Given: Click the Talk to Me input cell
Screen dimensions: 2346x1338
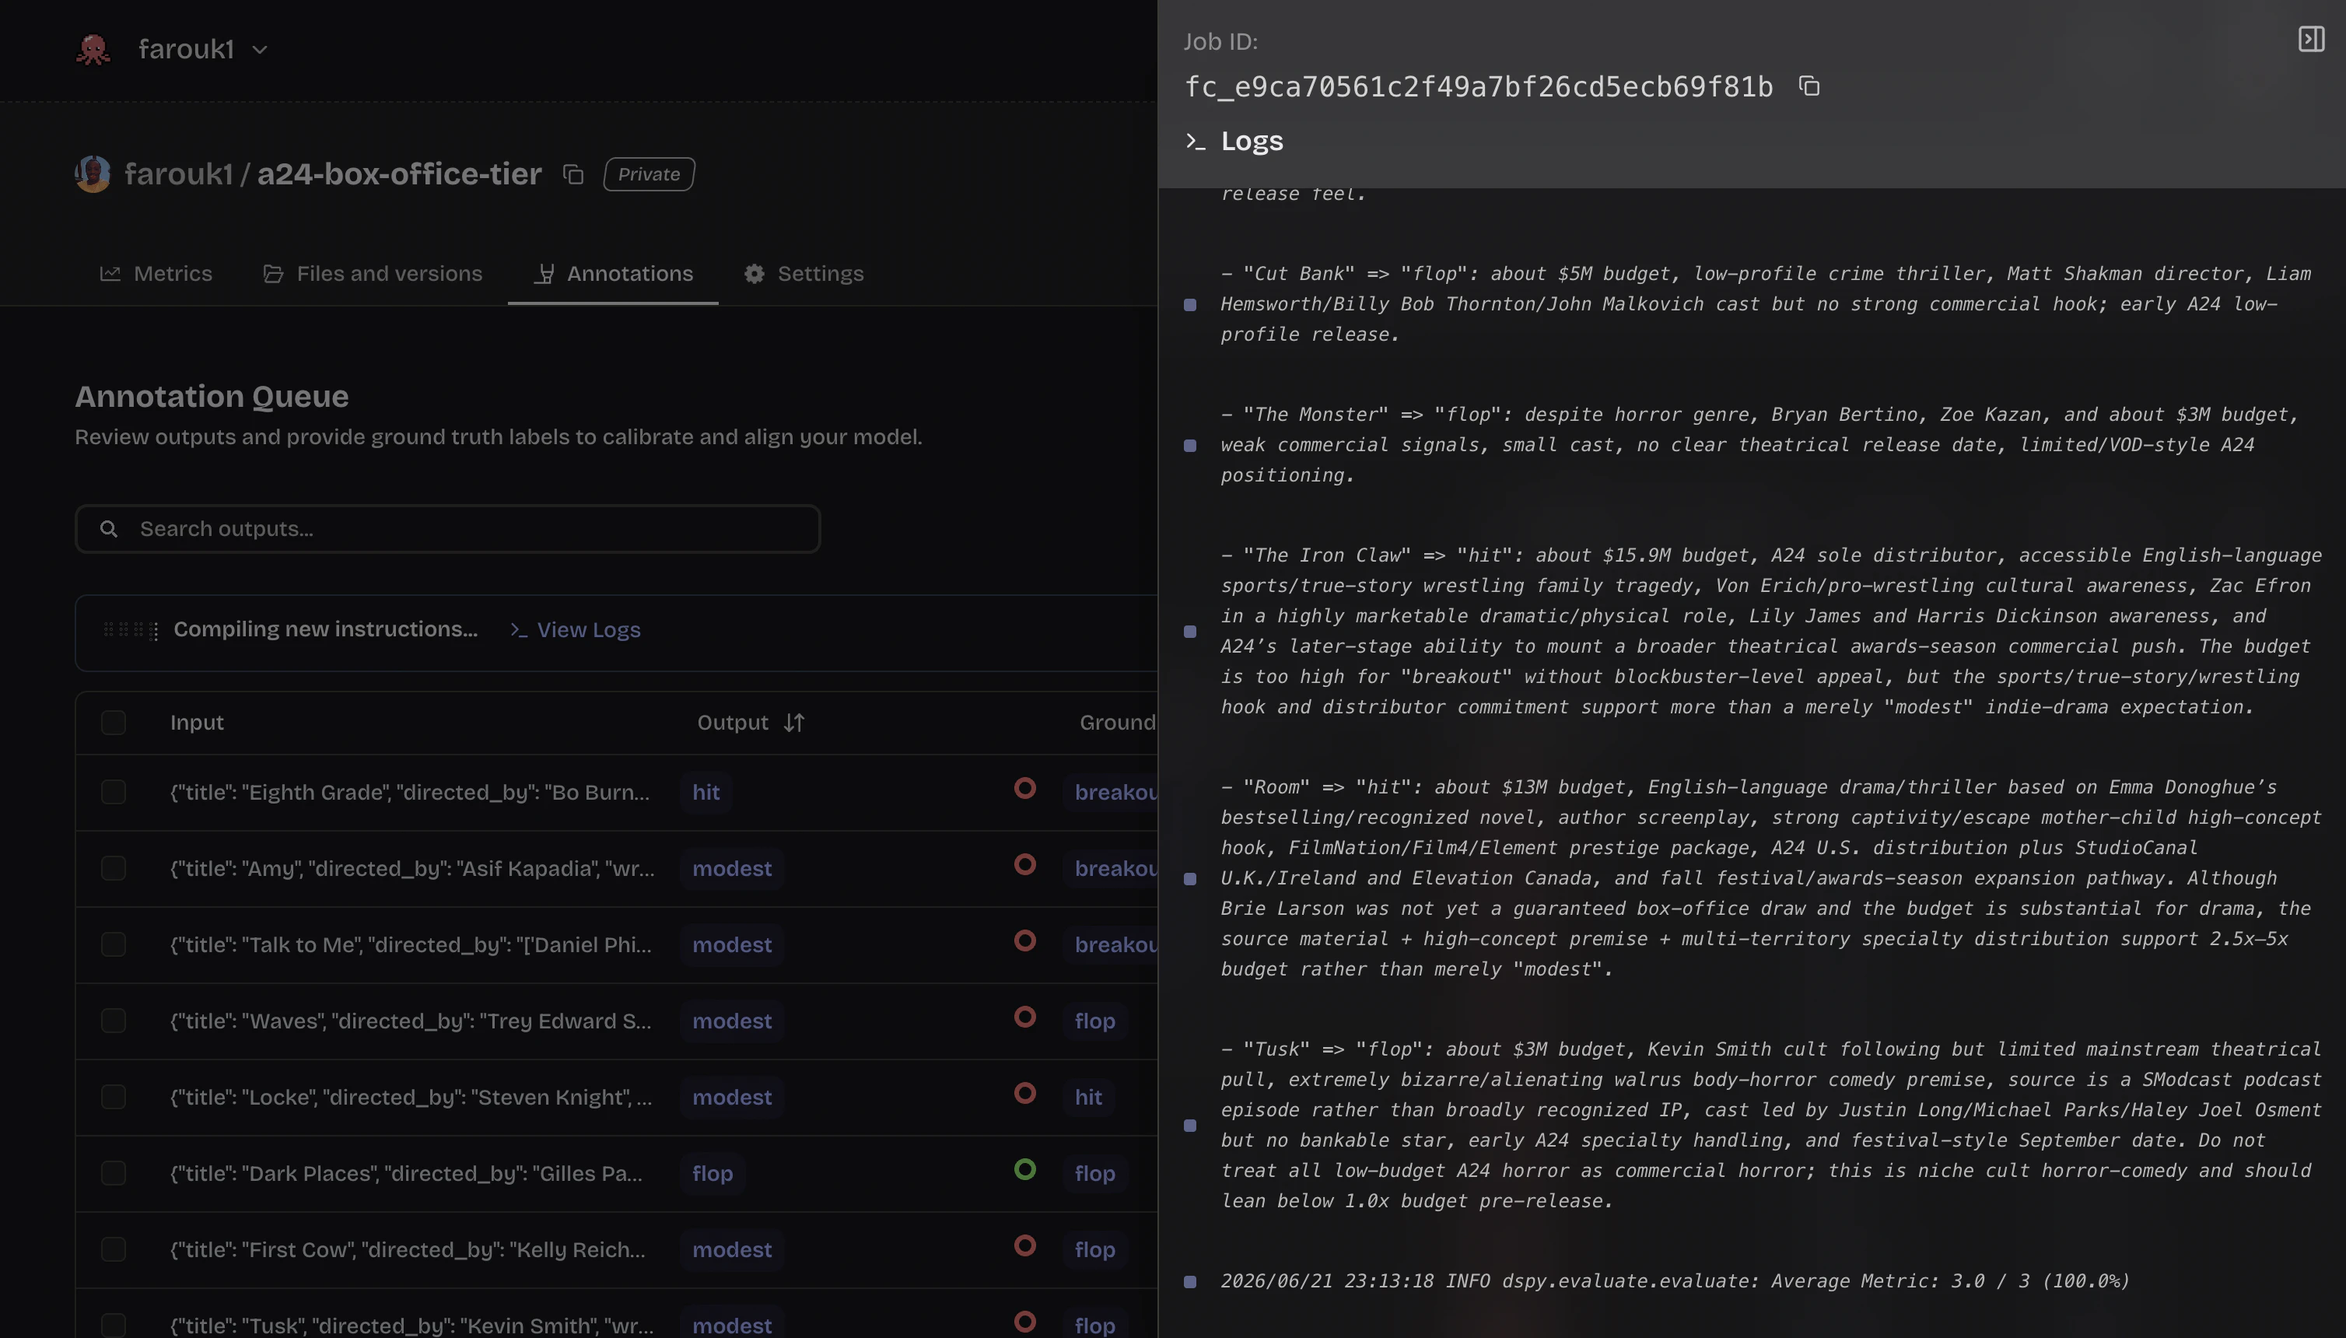Looking at the screenshot, I should (x=411, y=944).
